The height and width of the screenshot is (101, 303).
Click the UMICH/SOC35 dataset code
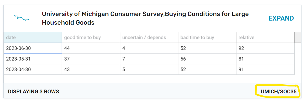[278, 92]
